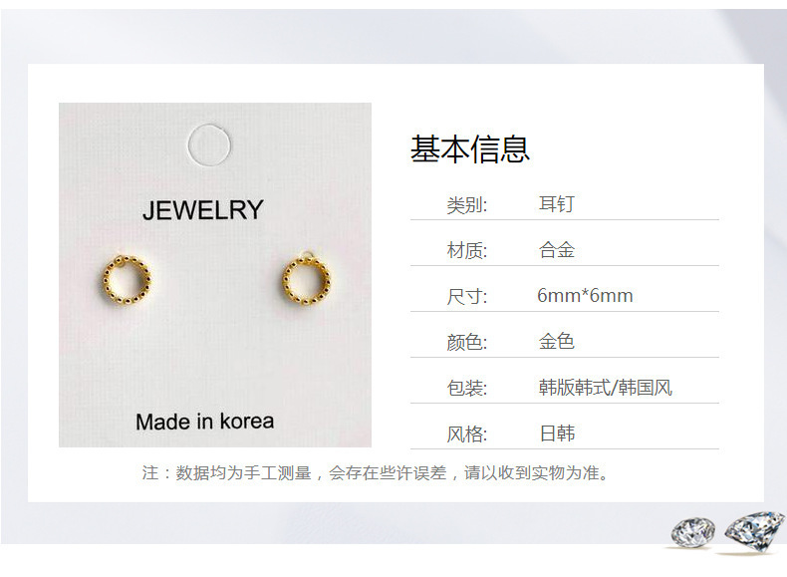Click the 合金 material value

556,249
